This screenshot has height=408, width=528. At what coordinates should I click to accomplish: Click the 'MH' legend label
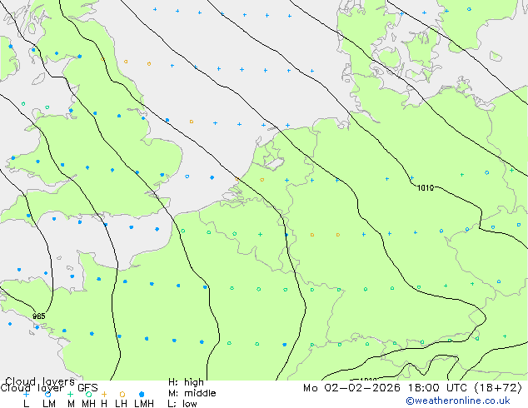click(x=88, y=403)
